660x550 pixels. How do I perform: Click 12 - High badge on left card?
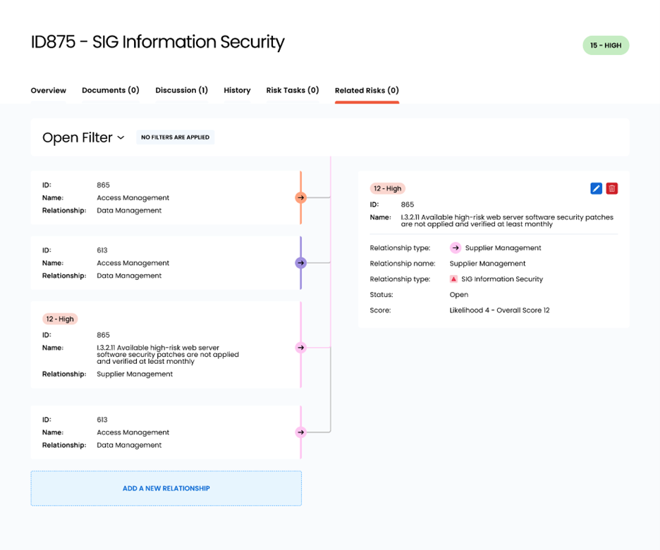60,319
